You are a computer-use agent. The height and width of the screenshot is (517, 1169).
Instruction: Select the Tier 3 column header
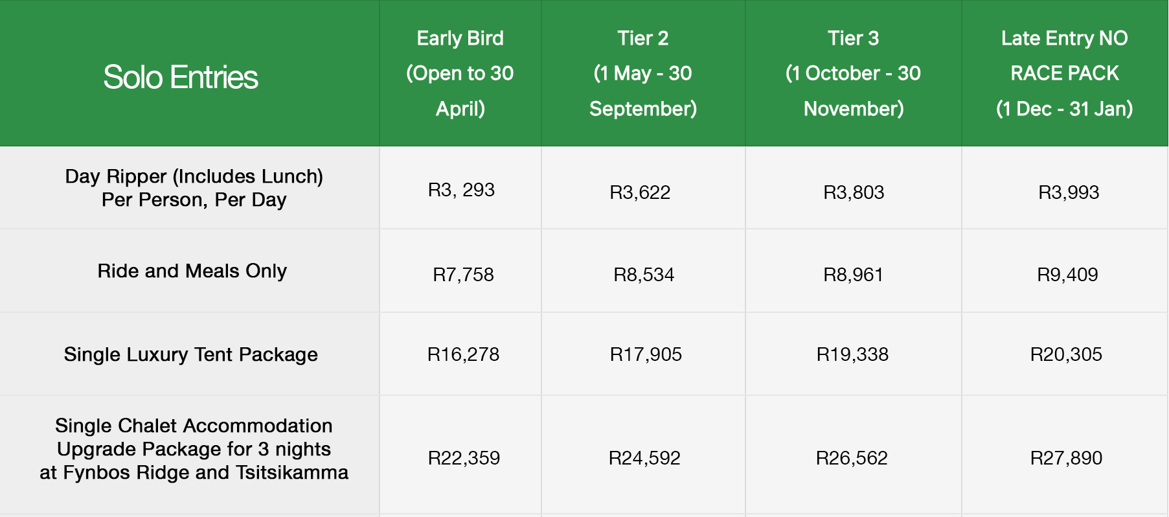[853, 73]
